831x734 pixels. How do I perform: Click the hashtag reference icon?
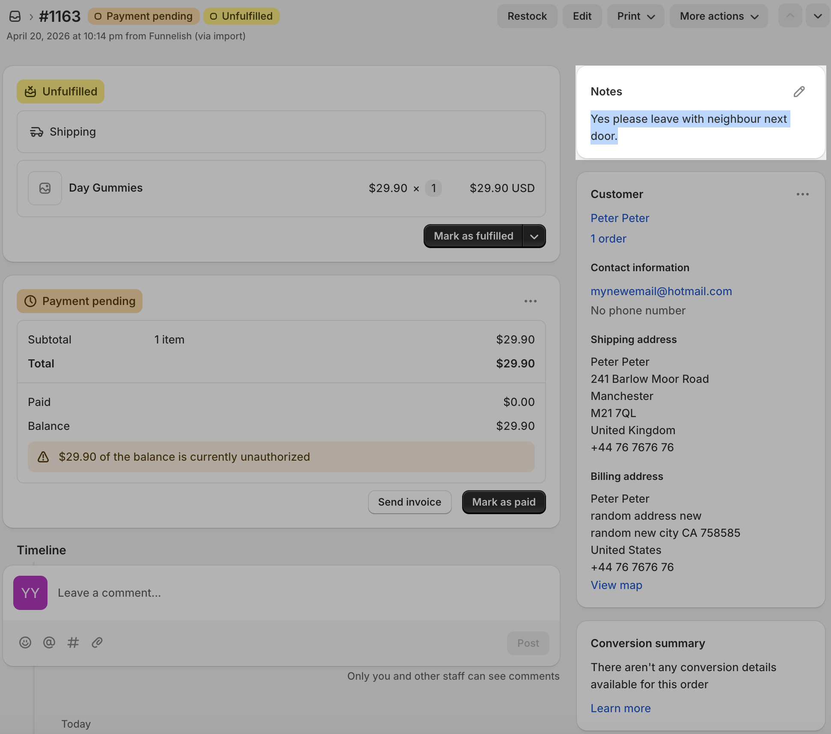click(73, 642)
